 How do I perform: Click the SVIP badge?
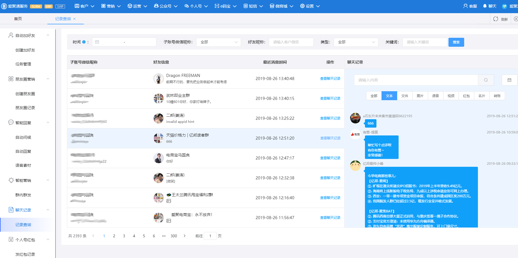[x=60, y=6]
